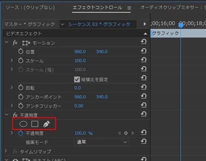Toggle animation stopwatch for 位置
This screenshot has width=206, height=161.
point(21,51)
